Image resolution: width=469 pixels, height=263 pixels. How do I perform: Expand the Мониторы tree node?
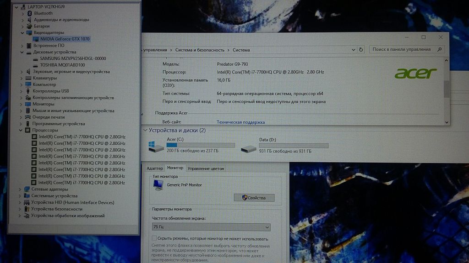click(x=21, y=105)
